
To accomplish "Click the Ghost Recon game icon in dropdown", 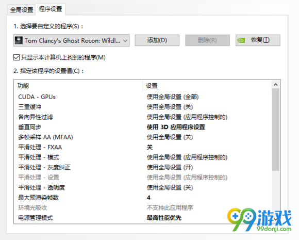I will (x=19, y=40).
